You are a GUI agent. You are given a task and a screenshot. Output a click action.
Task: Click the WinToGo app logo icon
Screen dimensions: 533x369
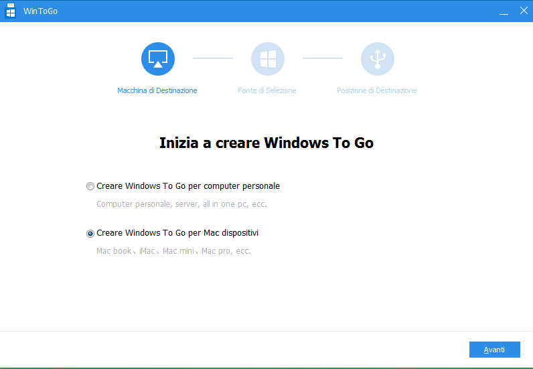(x=11, y=10)
